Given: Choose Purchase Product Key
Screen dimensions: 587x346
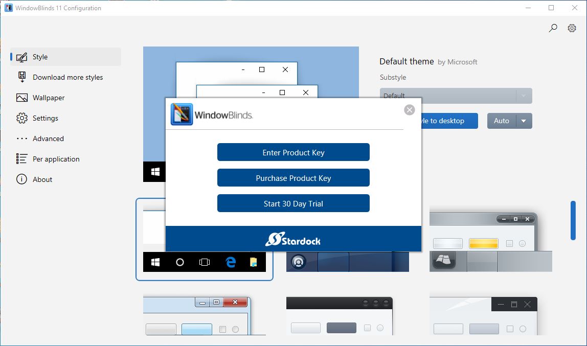Looking at the screenshot, I should tap(293, 178).
